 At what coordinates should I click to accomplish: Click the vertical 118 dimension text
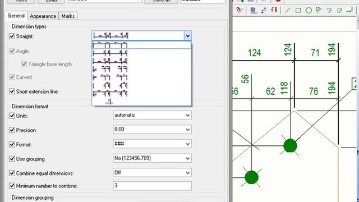284,88
